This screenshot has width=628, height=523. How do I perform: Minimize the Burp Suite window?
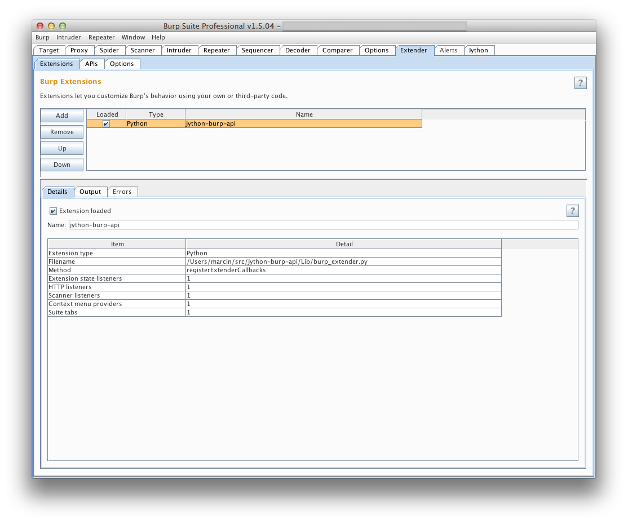point(51,25)
